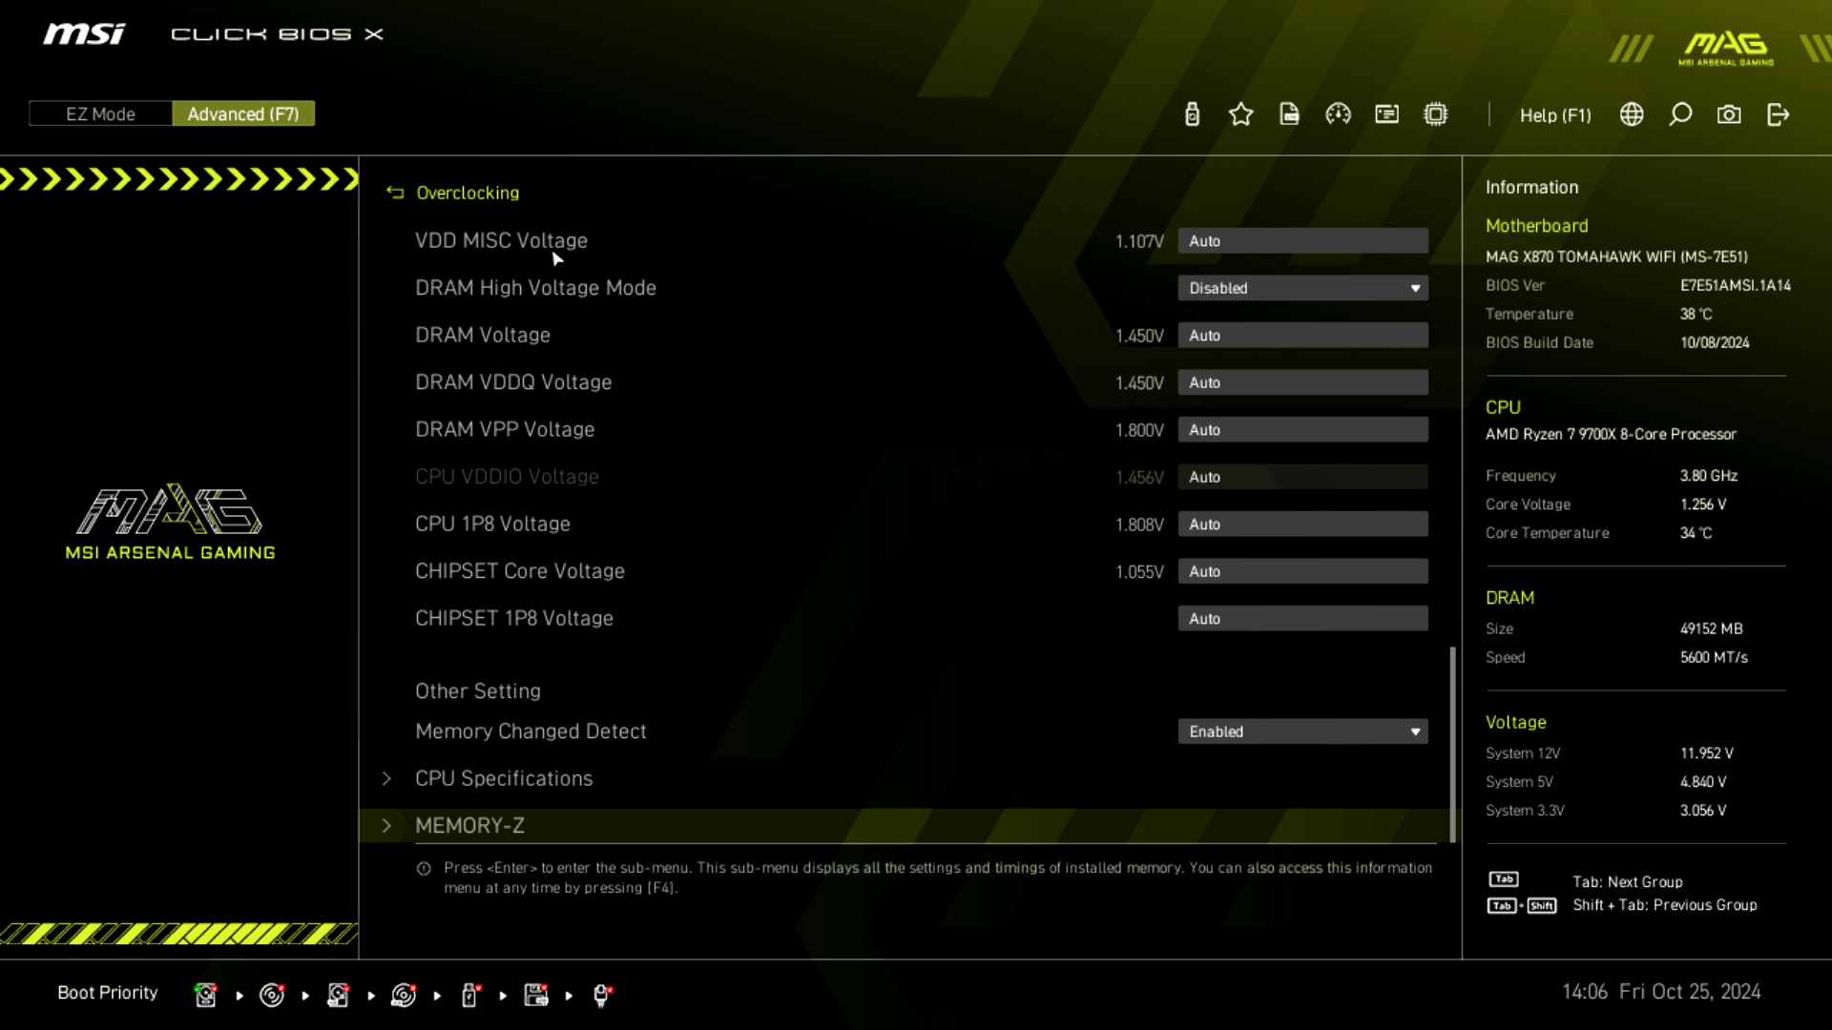Screen dimensions: 1832x1030
Task: Select the first Boot Priority device icon
Action: point(205,995)
